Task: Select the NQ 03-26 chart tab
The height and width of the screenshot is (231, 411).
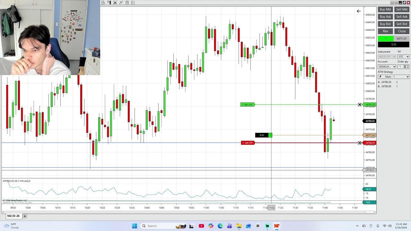Action: pyautogui.click(x=13, y=216)
